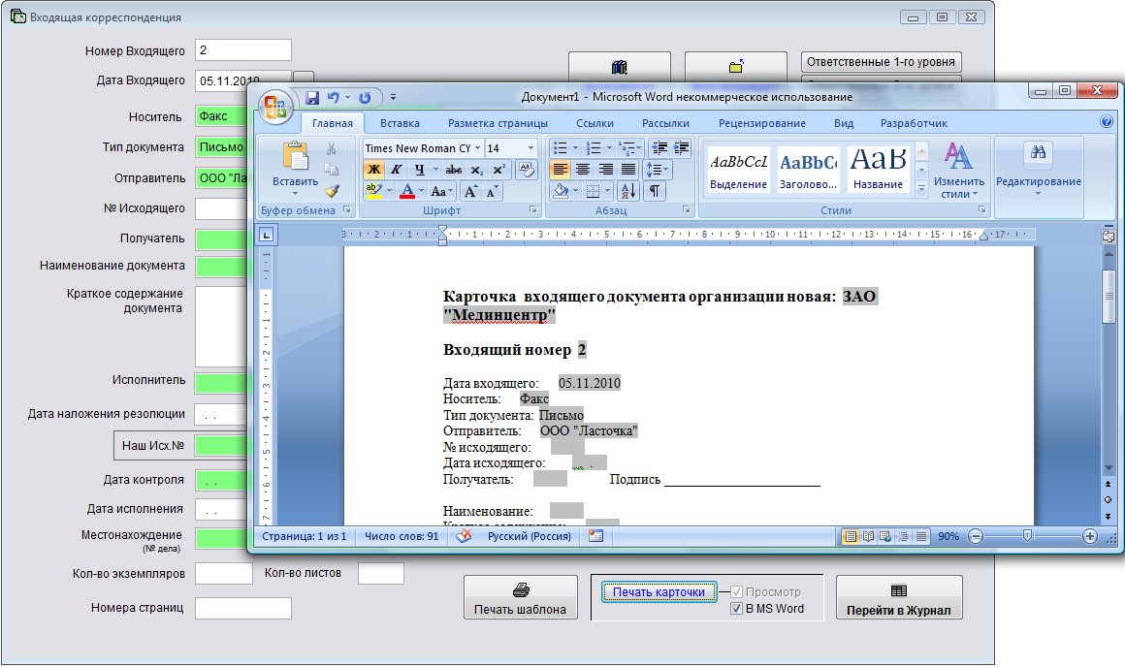1125x667 pixels.
Task: Sort text with the А-Я sort icon
Action: click(x=627, y=192)
